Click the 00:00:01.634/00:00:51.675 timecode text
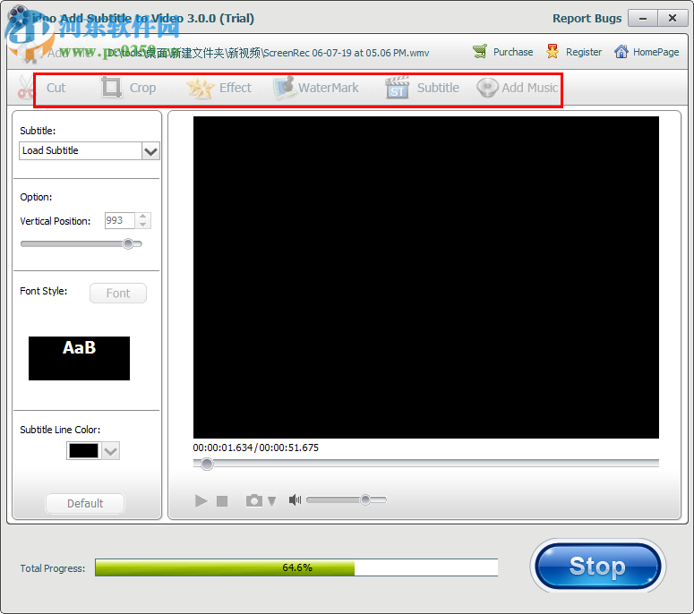Image resolution: width=694 pixels, height=614 pixels. pos(256,448)
